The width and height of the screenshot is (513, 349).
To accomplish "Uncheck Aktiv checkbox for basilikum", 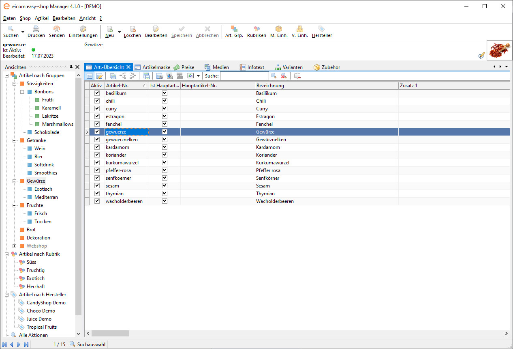I will 97,93.
